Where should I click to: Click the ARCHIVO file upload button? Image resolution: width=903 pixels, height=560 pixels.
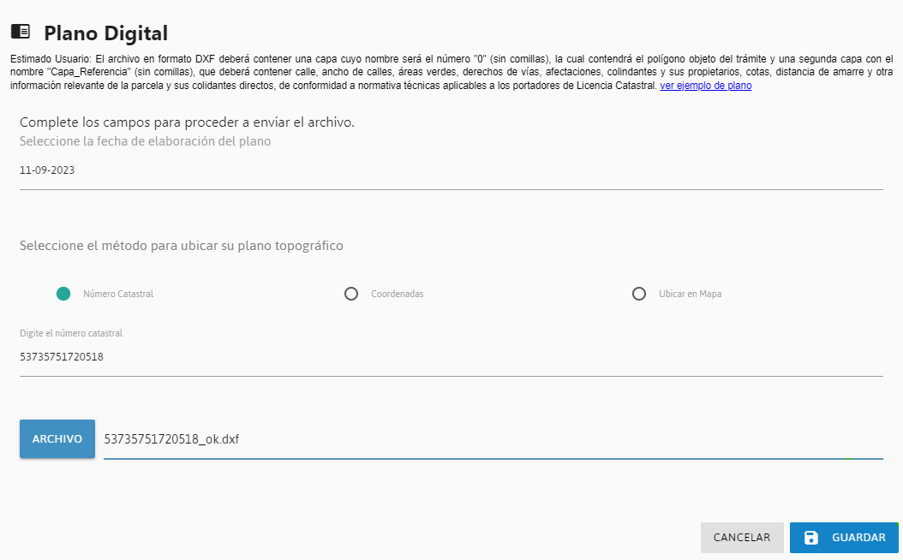tap(57, 439)
